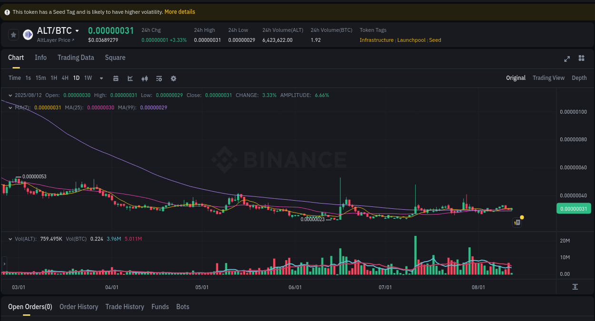This screenshot has height=321, width=595.
Task: Favorite the ALT/BTC pair via star icon
Action: pyautogui.click(x=13, y=34)
